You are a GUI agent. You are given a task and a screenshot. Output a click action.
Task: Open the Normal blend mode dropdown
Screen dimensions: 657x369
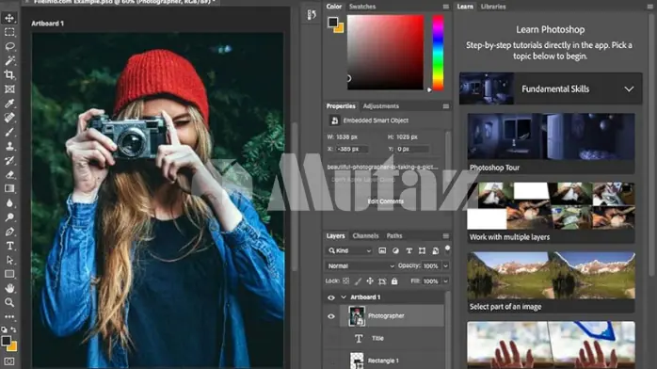point(361,266)
